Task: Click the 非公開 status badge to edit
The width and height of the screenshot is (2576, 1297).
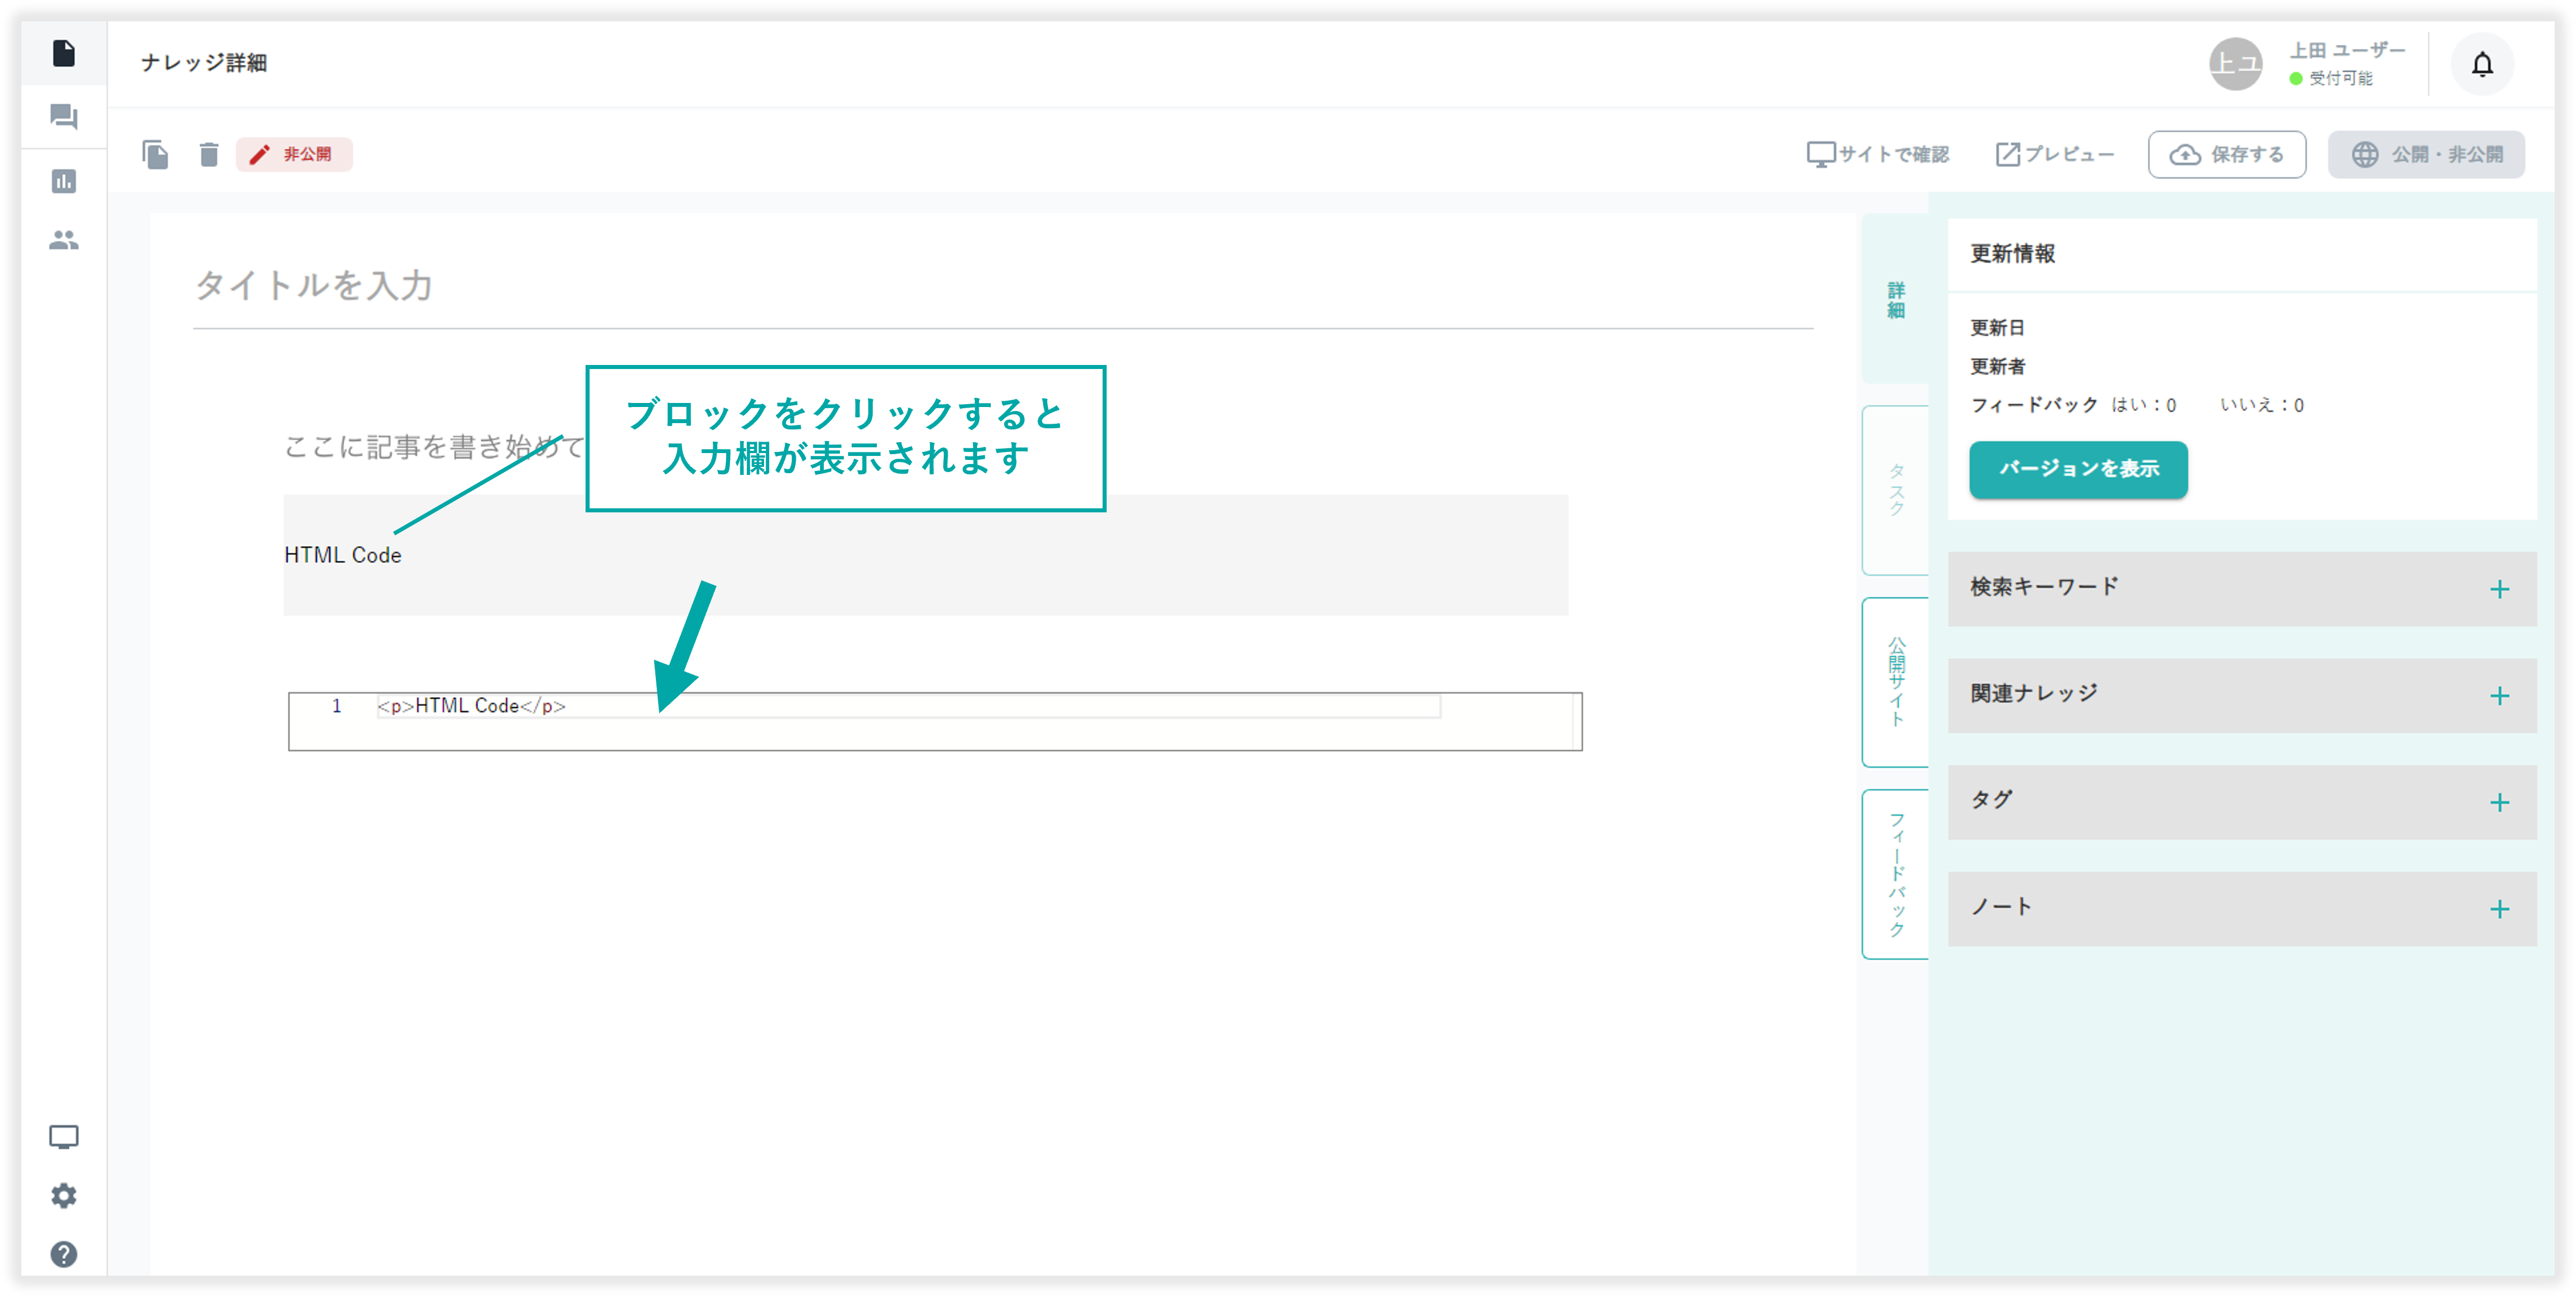Action: 294,155
